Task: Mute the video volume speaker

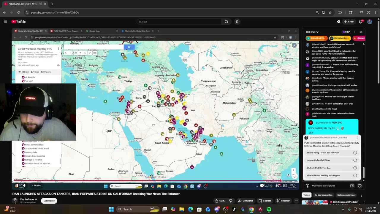Action: [25, 185]
